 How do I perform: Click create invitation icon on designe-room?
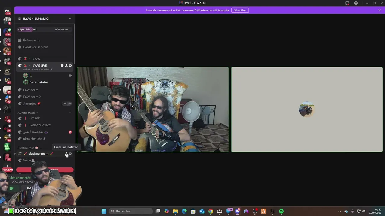point(66,154)
